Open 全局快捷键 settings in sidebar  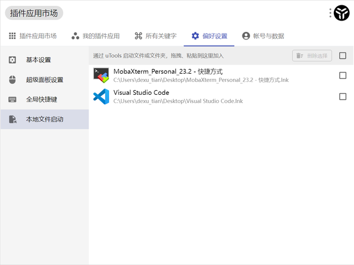tap(45, 100)
